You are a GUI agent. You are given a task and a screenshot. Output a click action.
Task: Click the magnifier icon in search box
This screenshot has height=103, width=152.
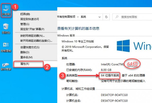point(117,17)
